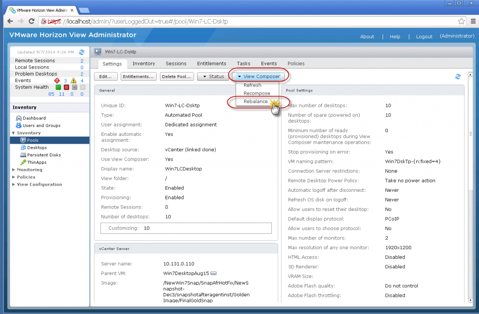Choose Recompose from View Composer menu

point(257,93)
